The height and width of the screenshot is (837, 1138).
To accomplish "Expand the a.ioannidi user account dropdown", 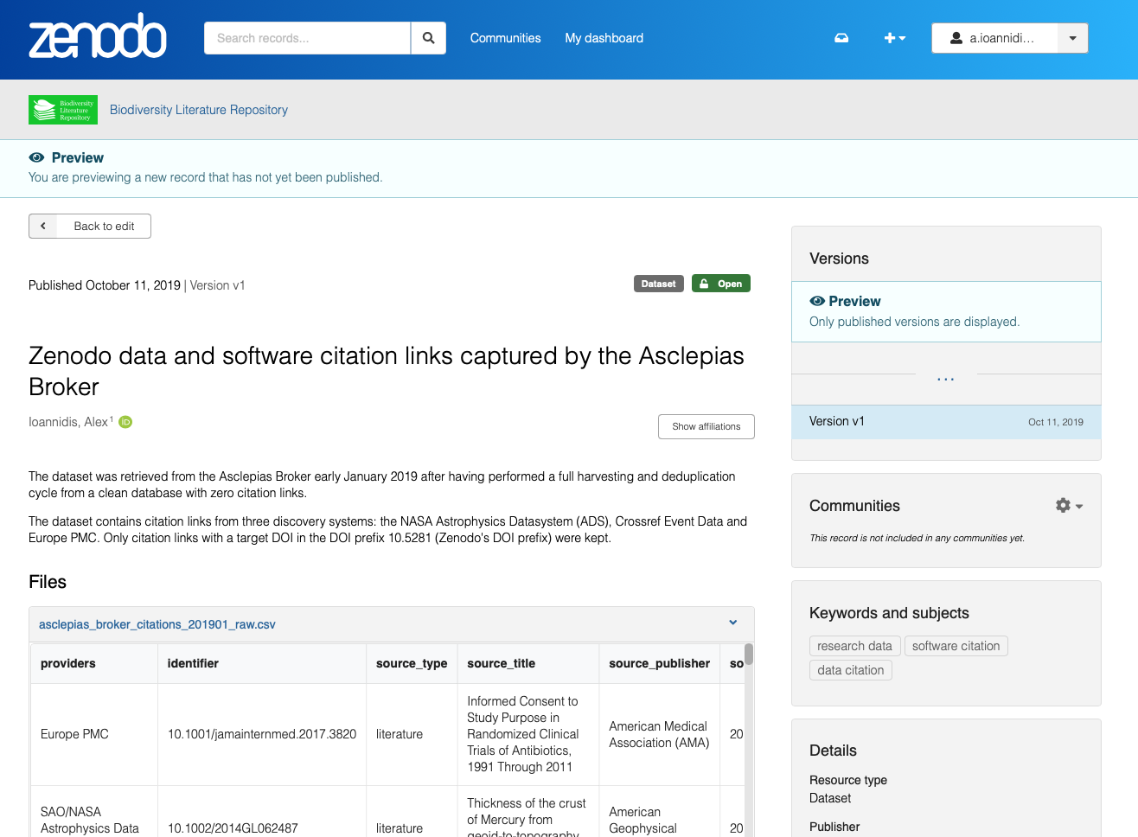I will [x=1072, y=38].
